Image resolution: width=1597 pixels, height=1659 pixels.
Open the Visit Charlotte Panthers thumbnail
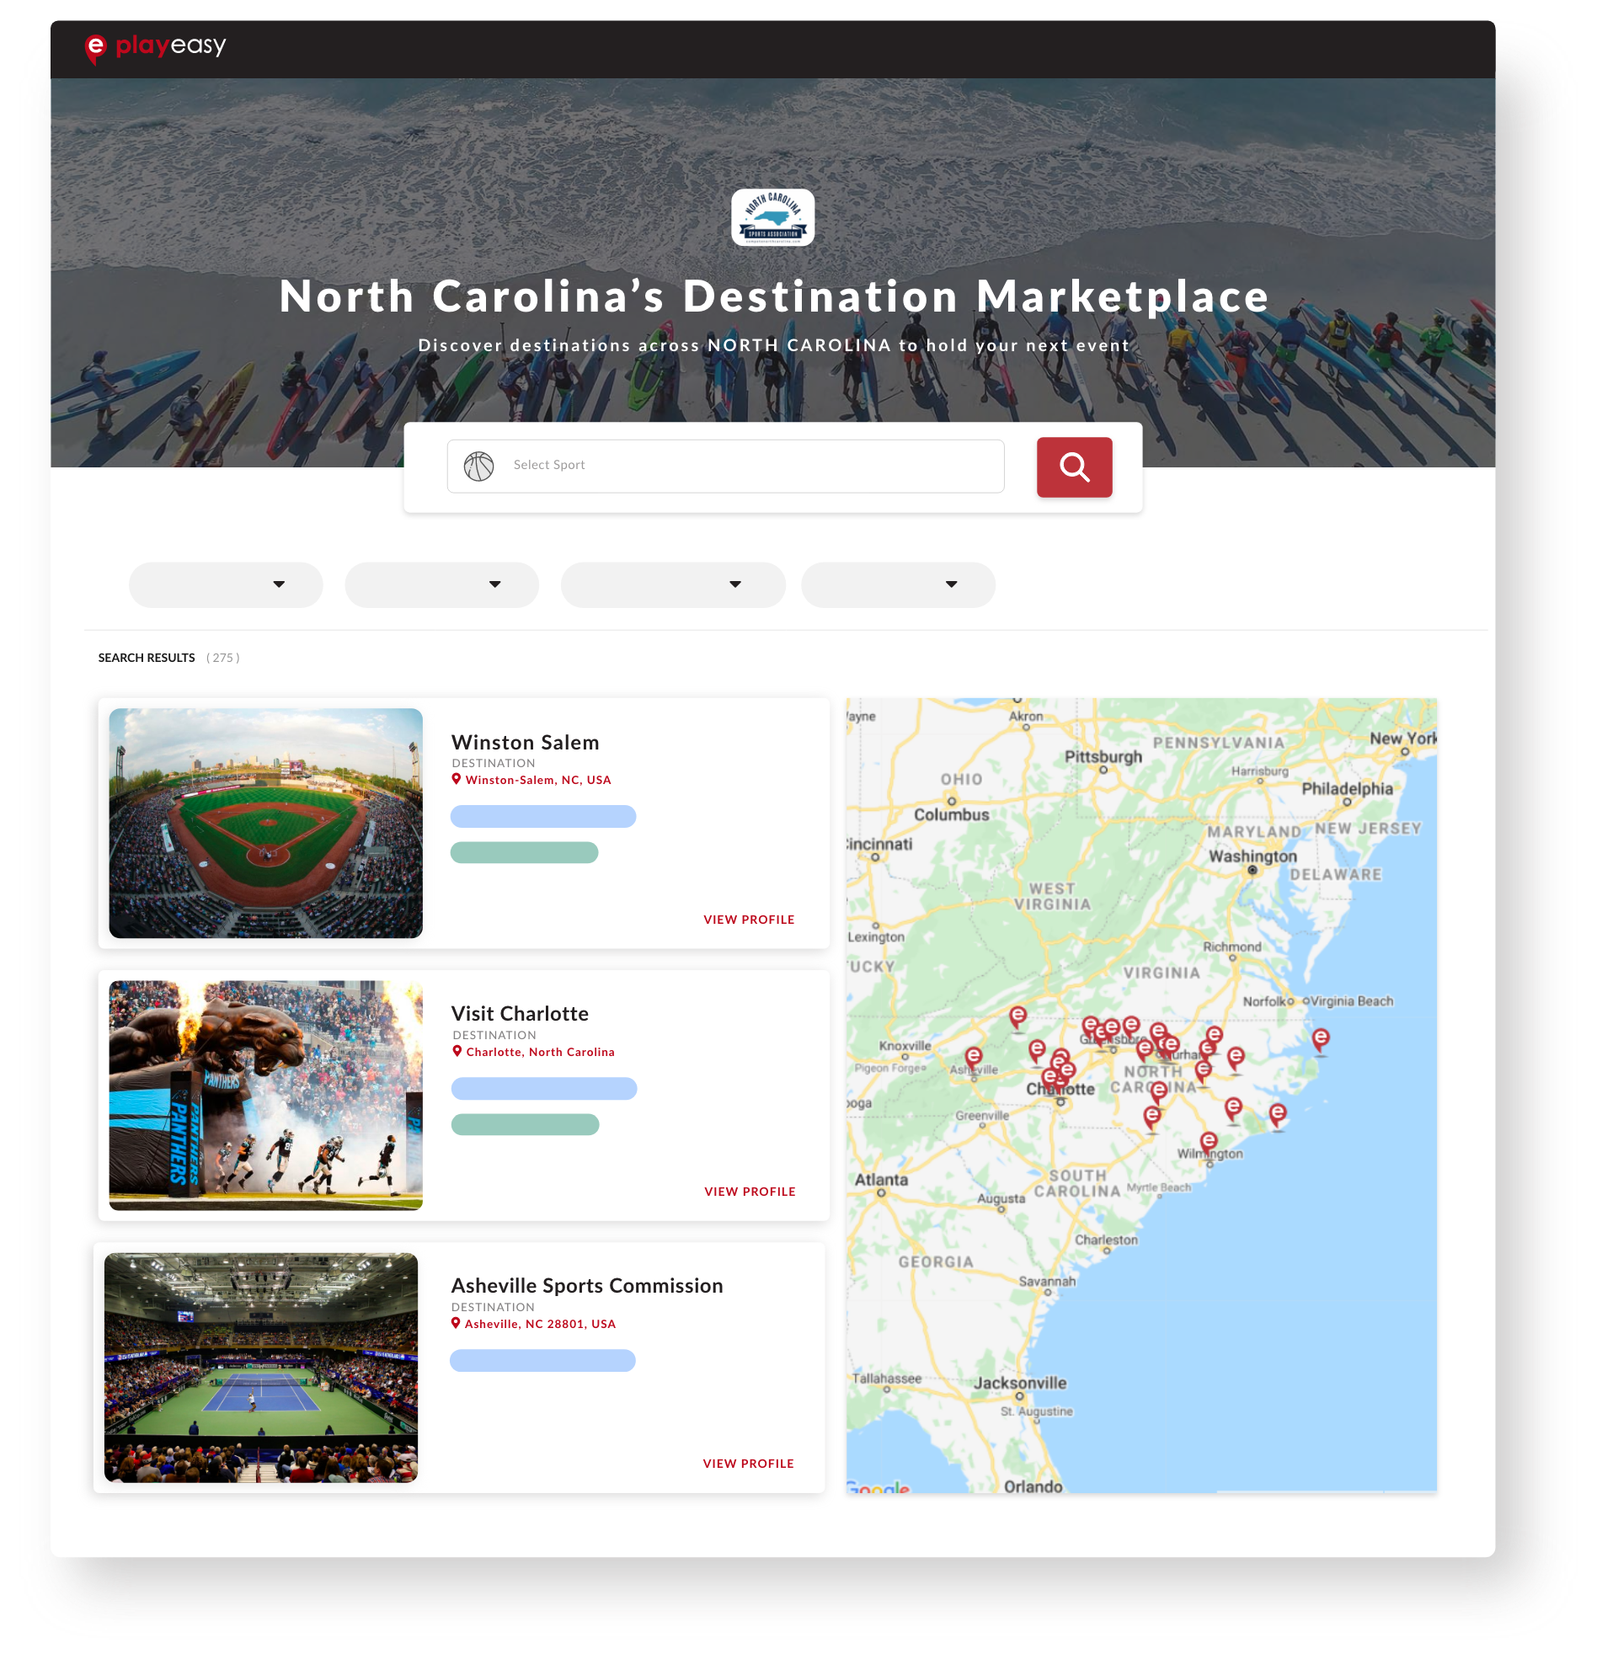(266, 1096)
